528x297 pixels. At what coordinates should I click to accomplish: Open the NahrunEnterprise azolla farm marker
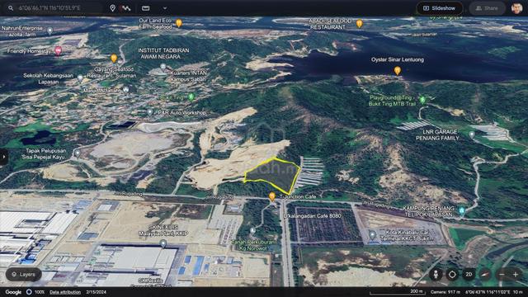[x=49, y=31]
